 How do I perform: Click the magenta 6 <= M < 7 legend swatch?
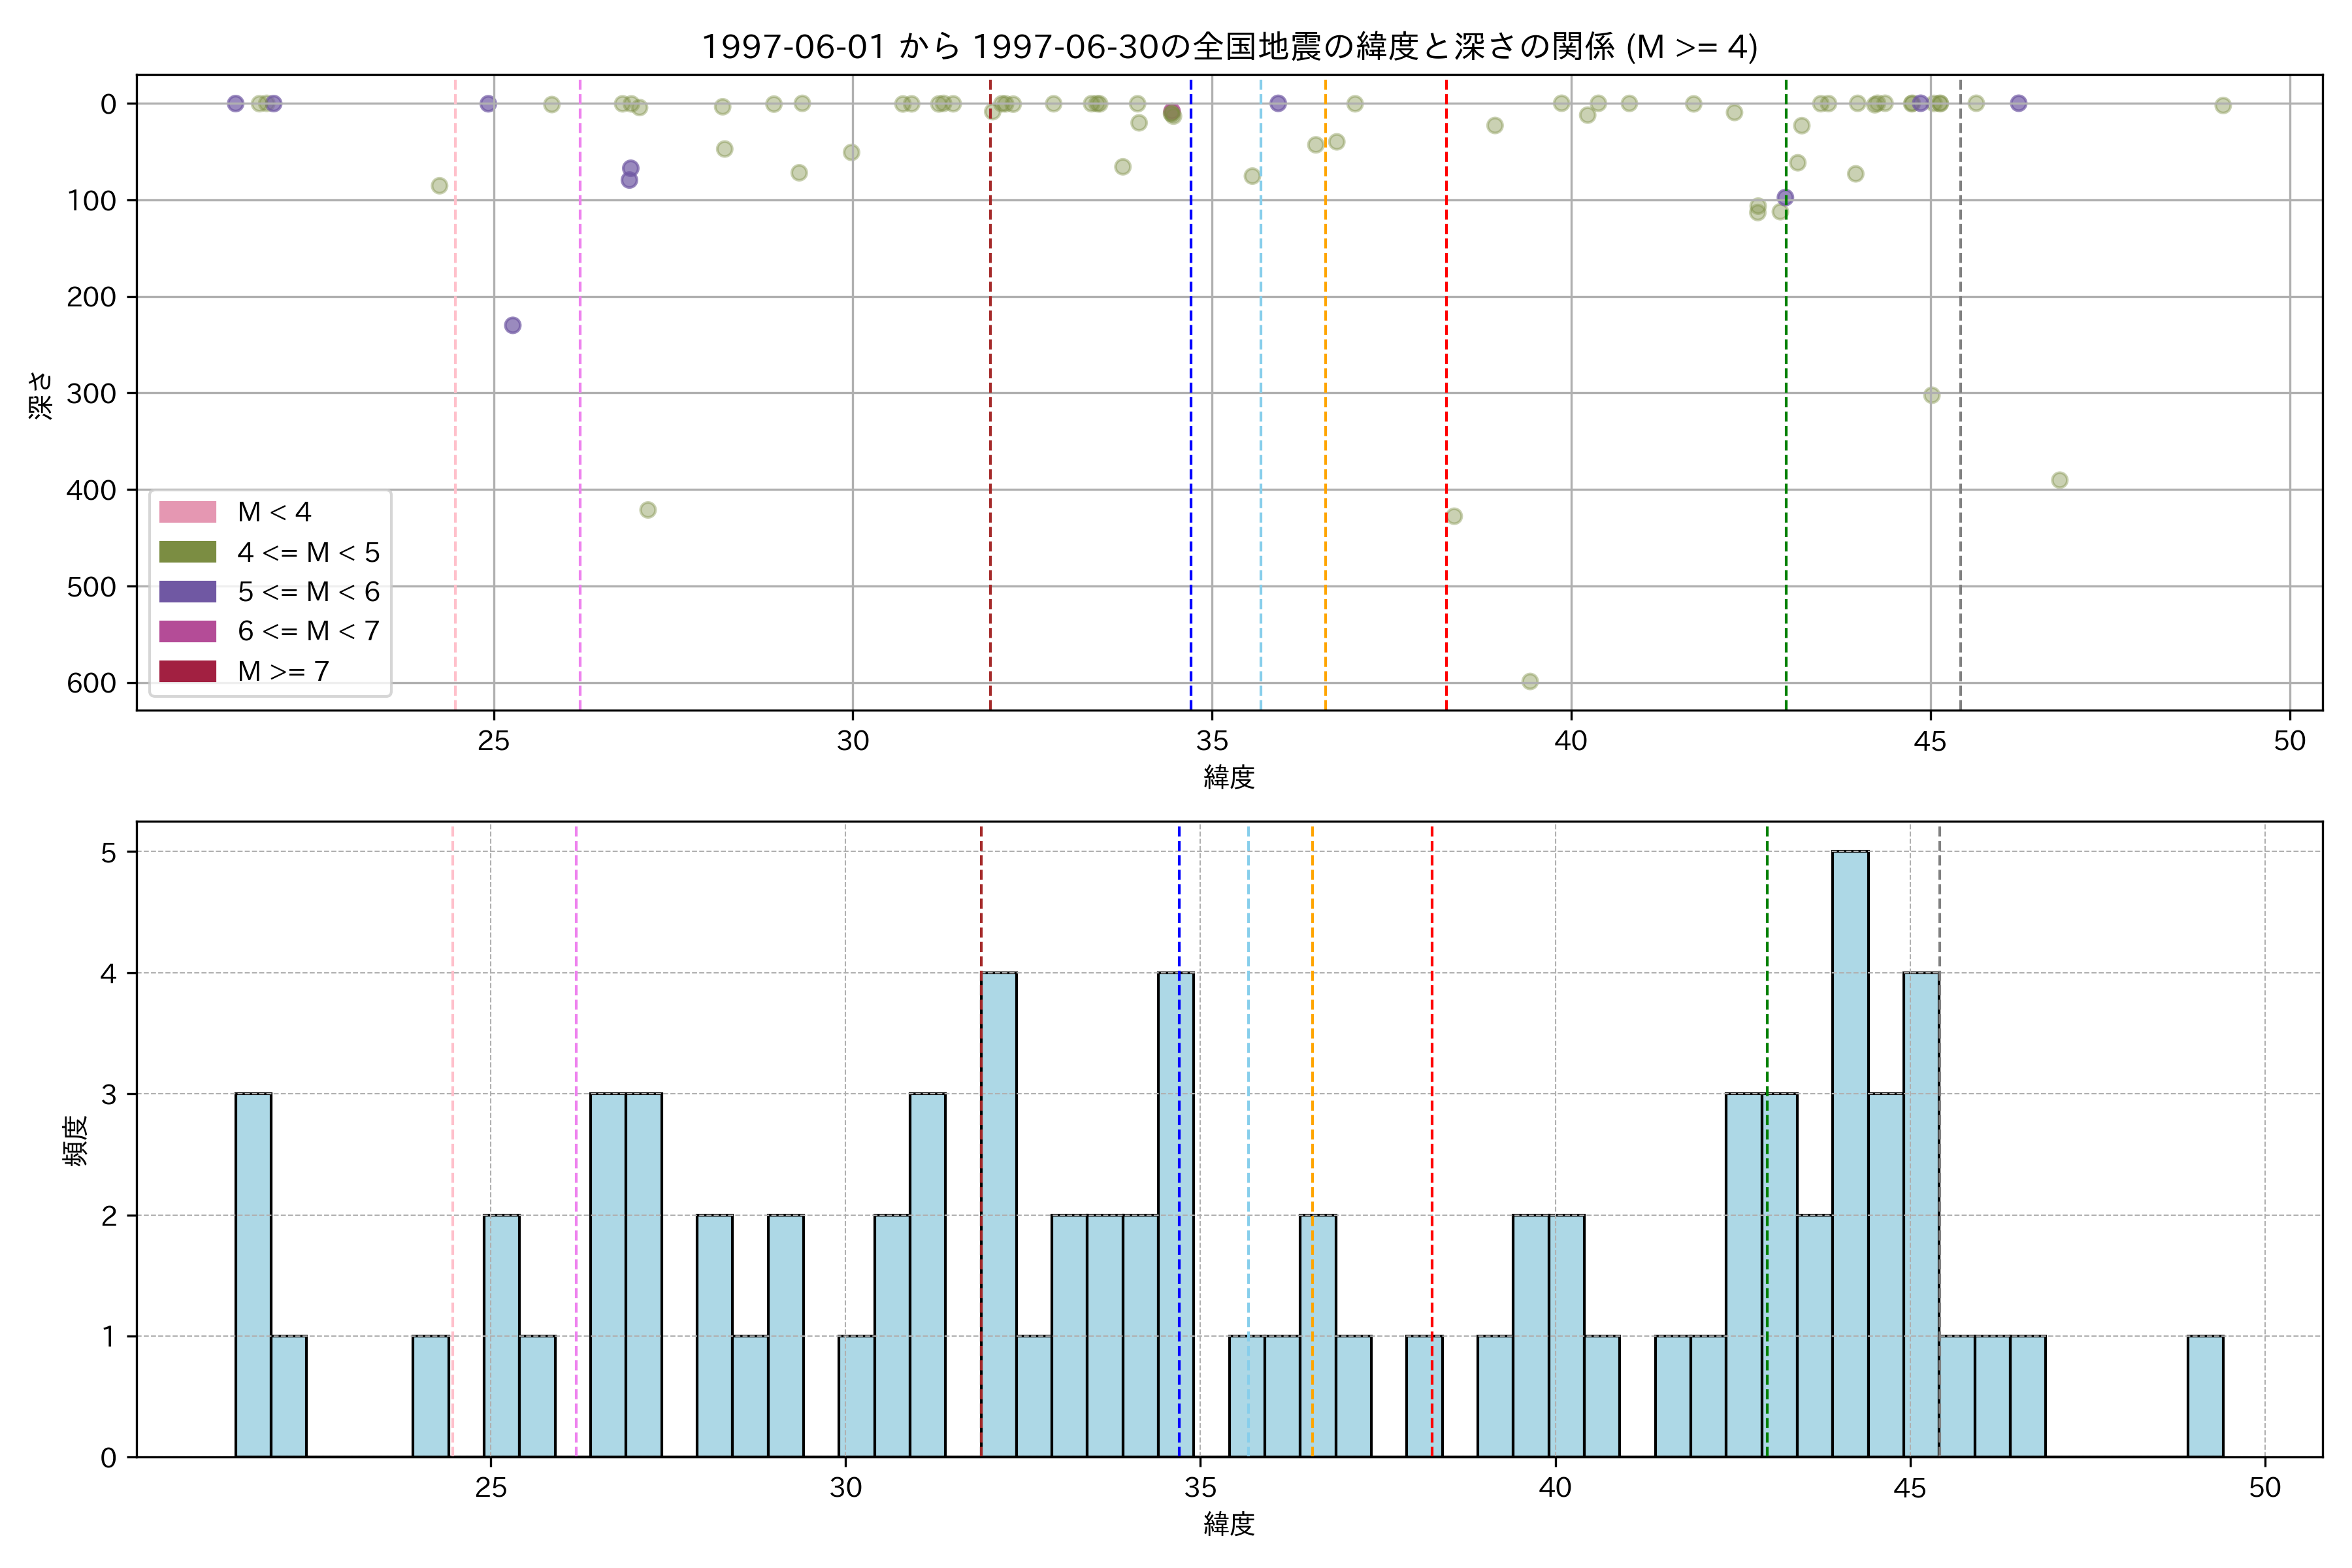click(x=187, y=631)
